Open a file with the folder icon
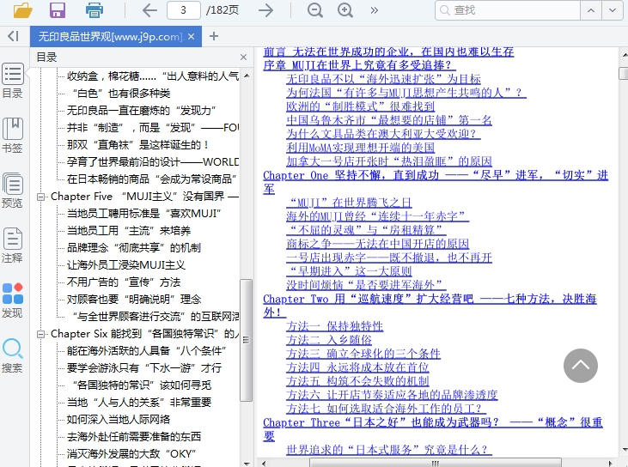628x467 pixels. point(22,10)
